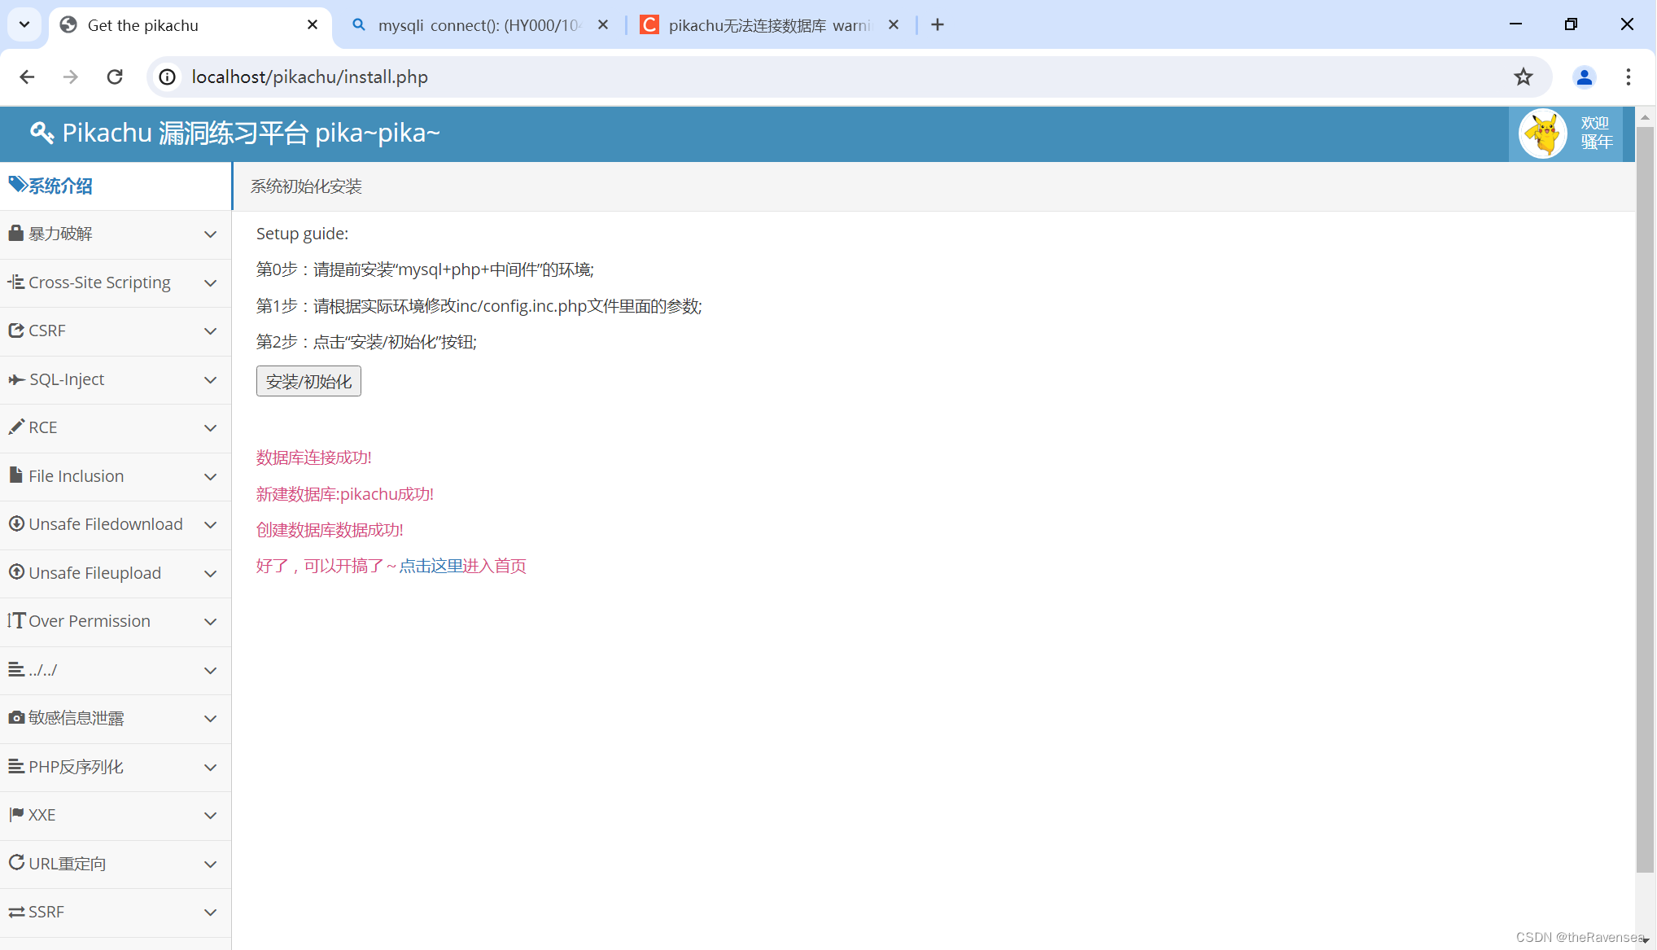Click Pikachu 漏洞练习平台 header title
The width and height of the screenshot is (1657, 950).
251,133
